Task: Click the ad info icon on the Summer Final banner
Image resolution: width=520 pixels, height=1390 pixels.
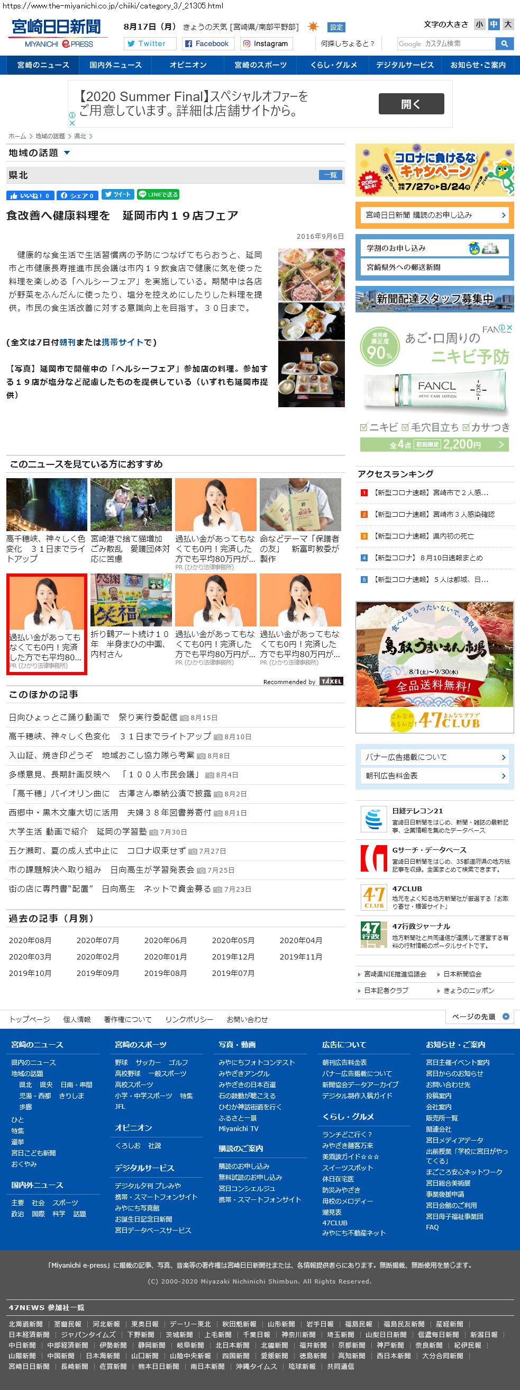Action: (71, 115)
